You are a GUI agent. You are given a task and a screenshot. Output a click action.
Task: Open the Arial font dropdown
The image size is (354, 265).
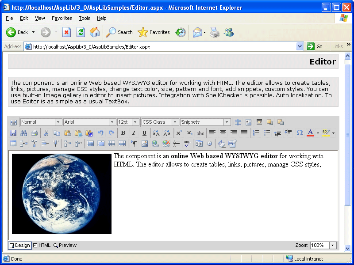(x=112, y=122)
